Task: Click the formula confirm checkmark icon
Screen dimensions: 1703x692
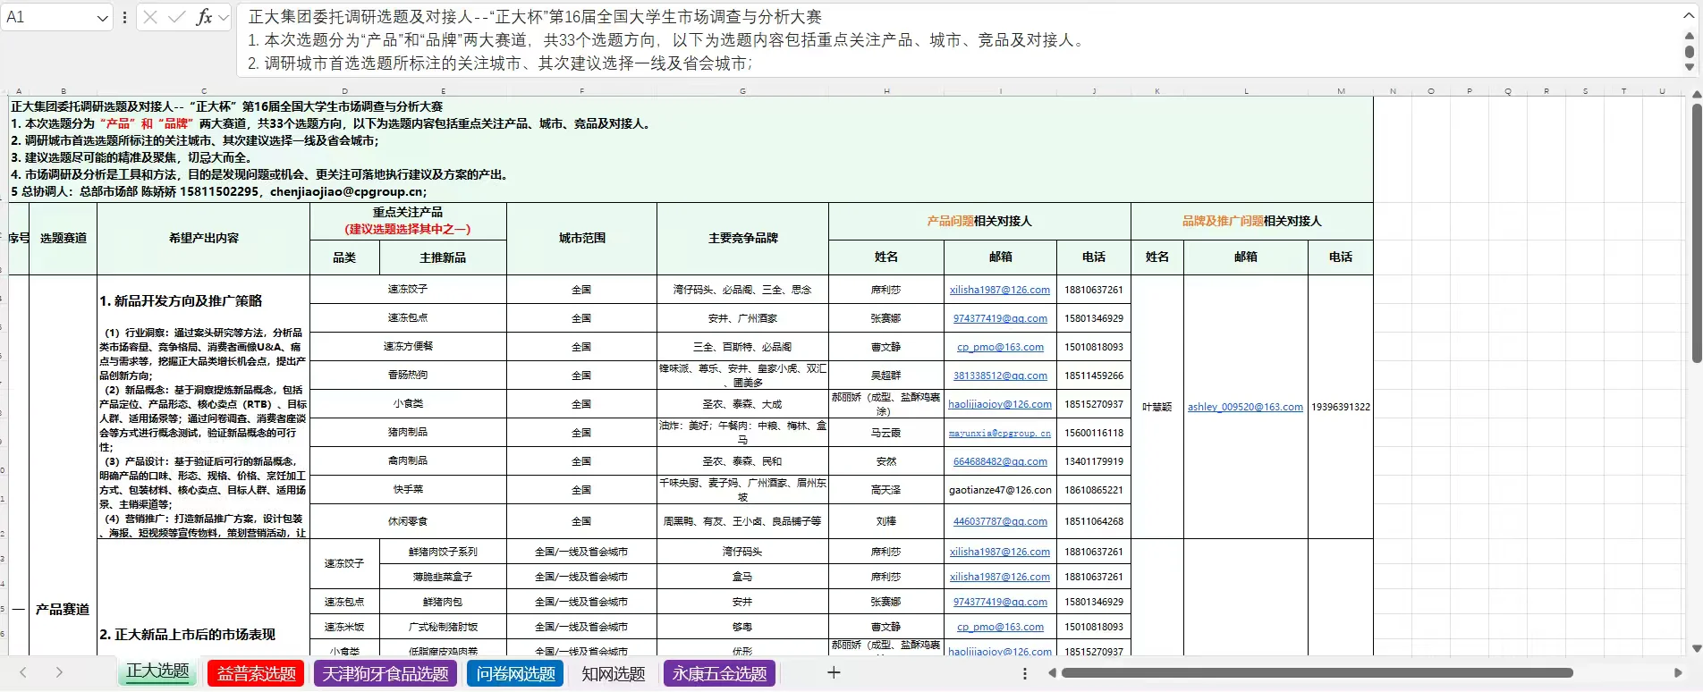Action: point(177,17)
